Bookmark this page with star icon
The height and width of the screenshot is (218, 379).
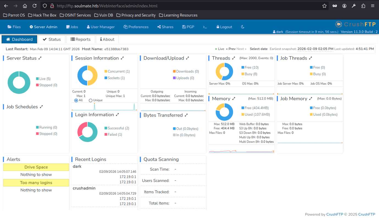(x=324, y=6)
